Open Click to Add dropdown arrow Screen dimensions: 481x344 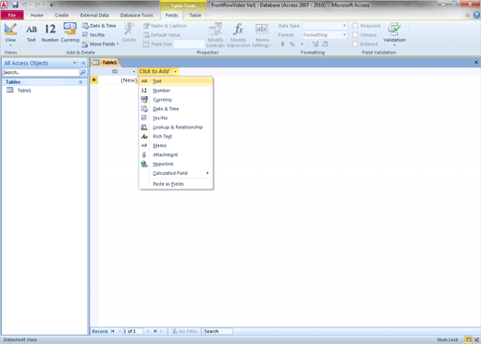pos(176,71)
